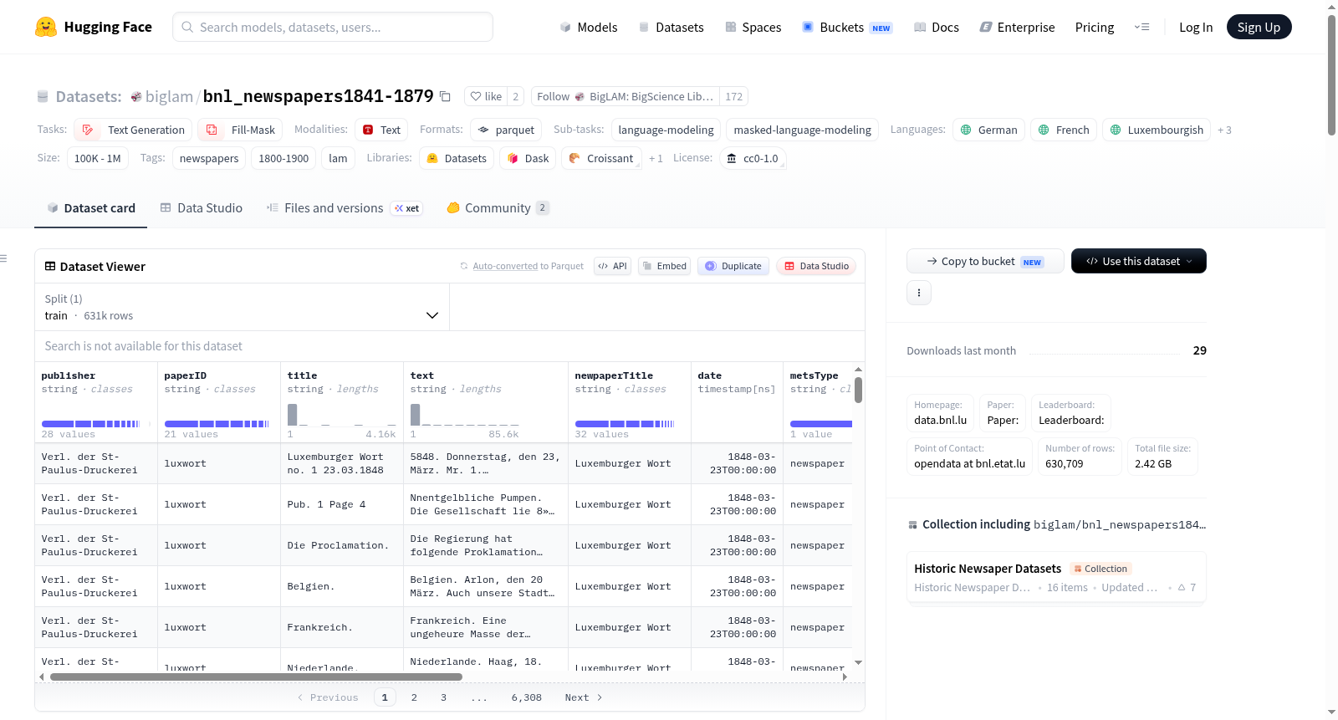Image resolution: width=1338 pixels, height=720 pixels.
Task: Click the Sign Up button
Action: pyautogui.click(x=1259, y=27)
